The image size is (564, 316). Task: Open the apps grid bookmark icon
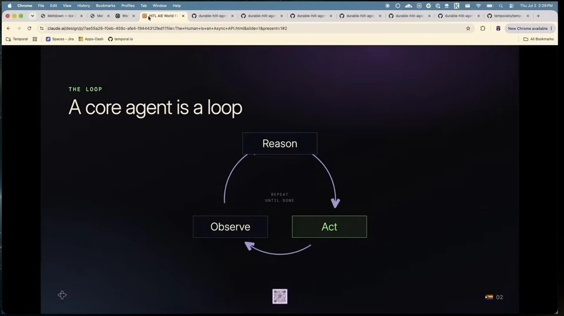[35, 39]
